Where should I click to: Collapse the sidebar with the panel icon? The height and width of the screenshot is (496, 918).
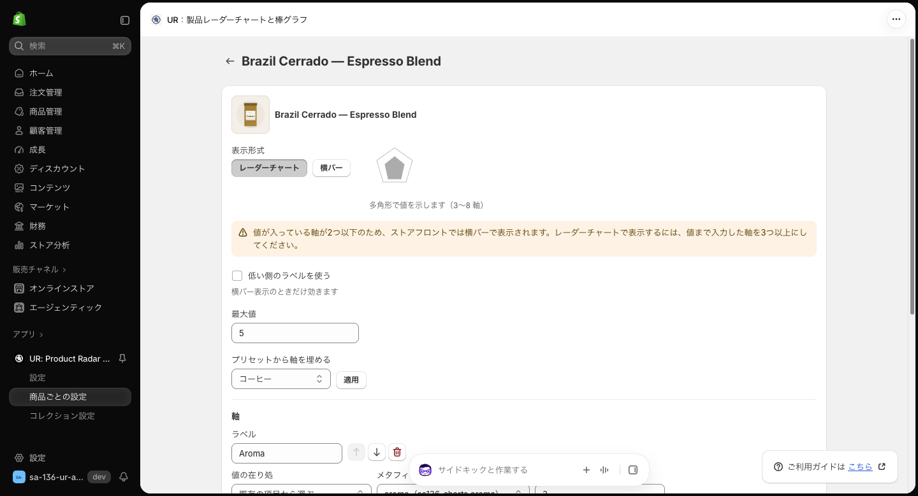[125, 20]
